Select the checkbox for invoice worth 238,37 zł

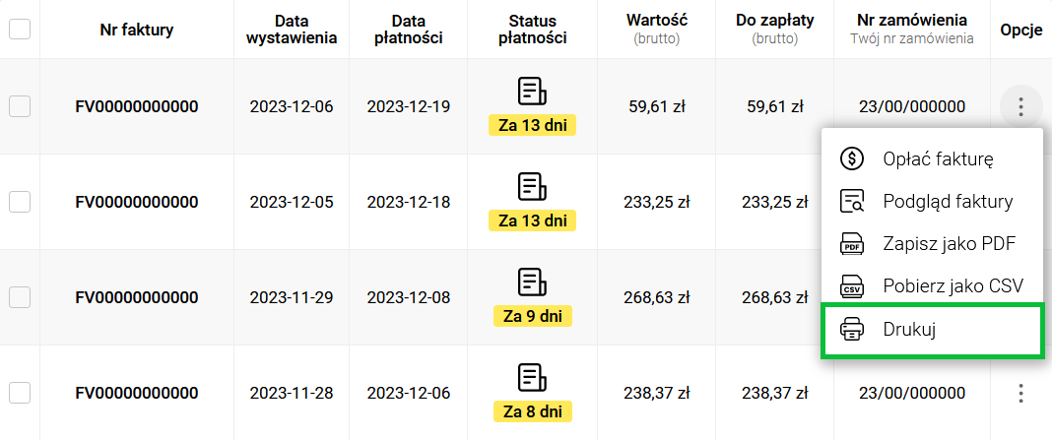coord(20,393)
